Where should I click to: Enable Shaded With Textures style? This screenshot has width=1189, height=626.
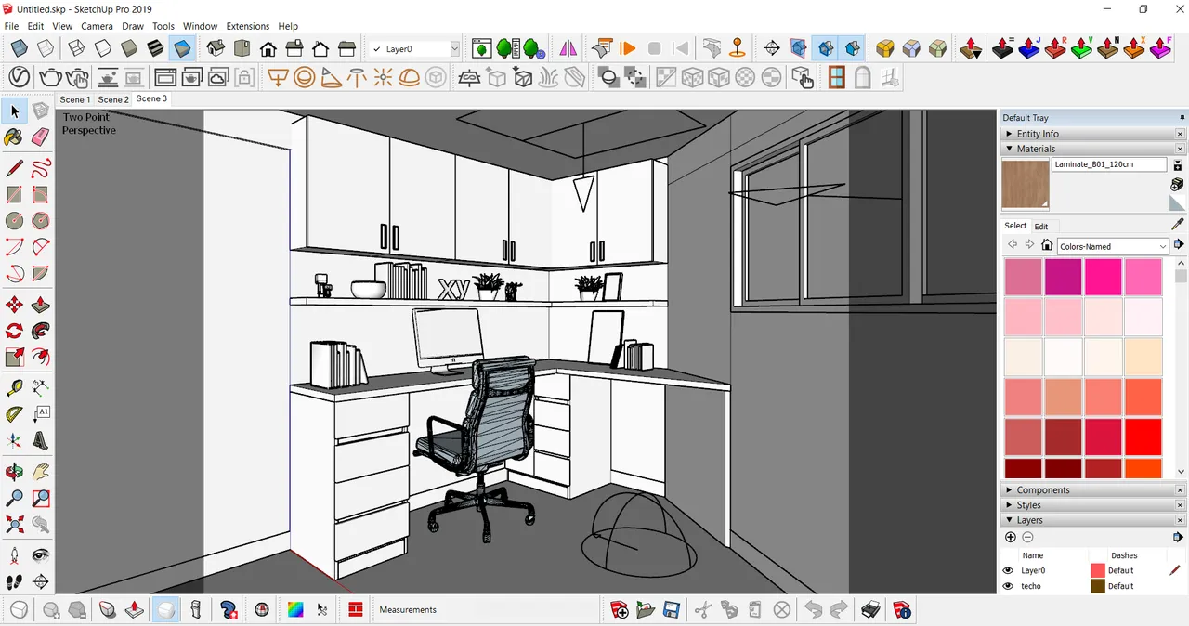155,48
